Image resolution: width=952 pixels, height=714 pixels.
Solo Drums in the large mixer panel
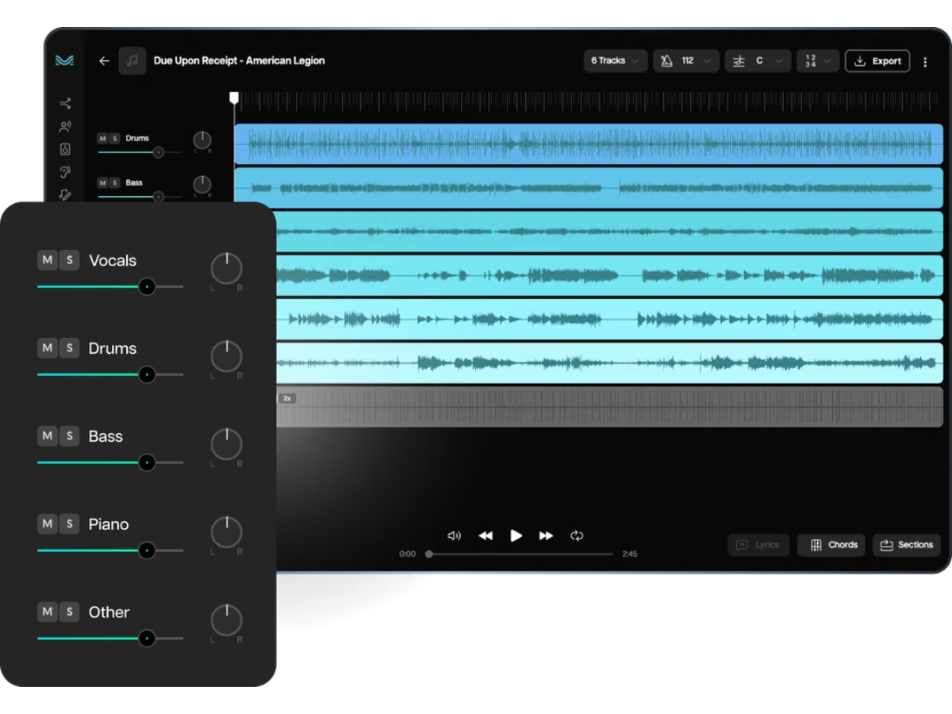[x=70, y=348]
